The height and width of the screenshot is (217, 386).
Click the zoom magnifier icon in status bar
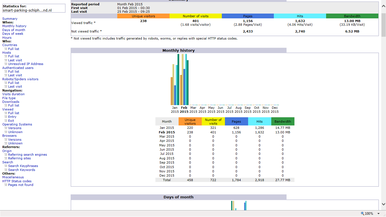(363, 213)
